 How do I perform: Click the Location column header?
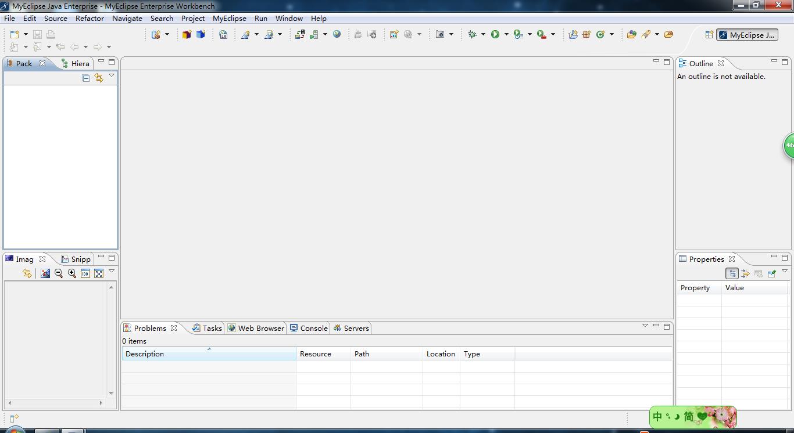441,353
